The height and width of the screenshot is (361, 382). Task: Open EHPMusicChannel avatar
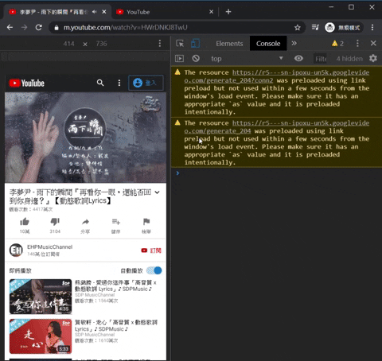(16, 250)
